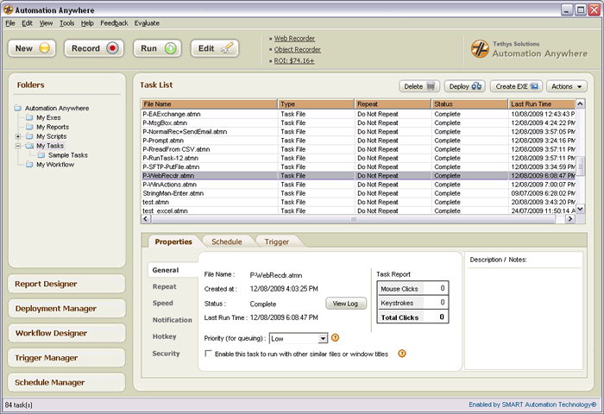Open the Workflow Designer

(x=66, y=333)
